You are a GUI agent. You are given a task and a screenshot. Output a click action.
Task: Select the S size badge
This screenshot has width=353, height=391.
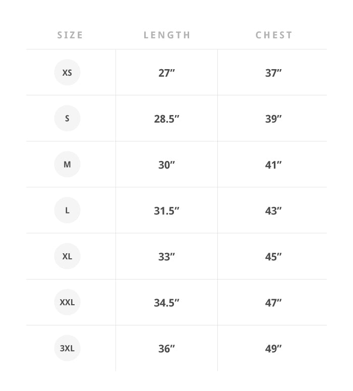click(x=67, y=118)
